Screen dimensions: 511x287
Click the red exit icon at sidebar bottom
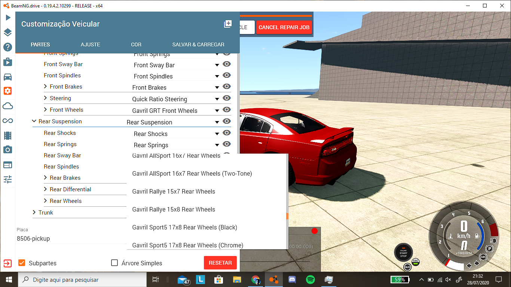tap(8, 263)
